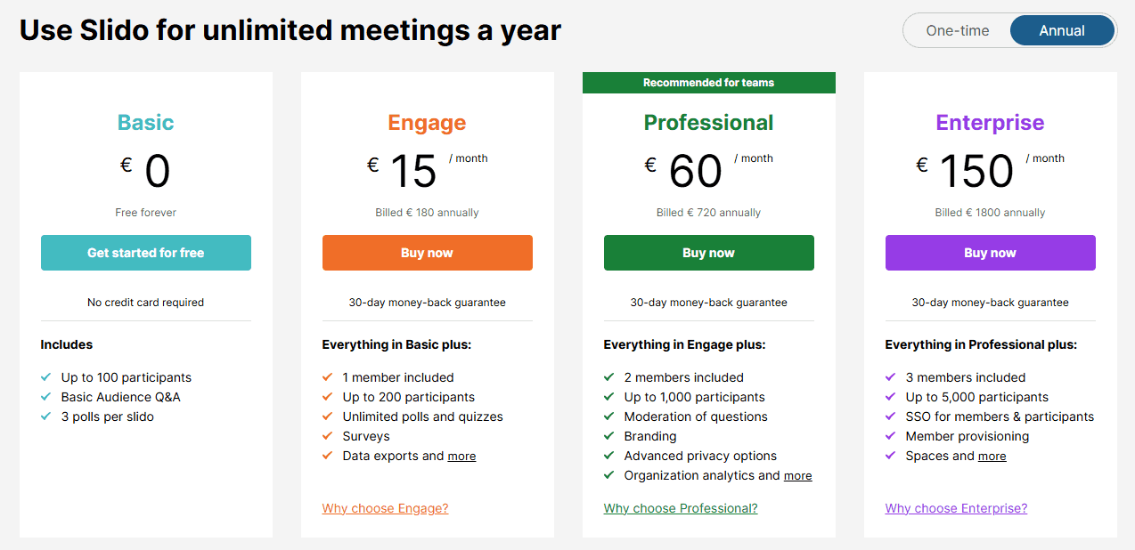Buy the Engage plan now

coord(428,253)
